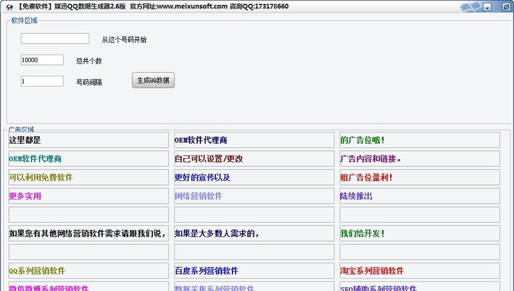Open the 数据采集系列营销软件 ad link

coord(254,287)
